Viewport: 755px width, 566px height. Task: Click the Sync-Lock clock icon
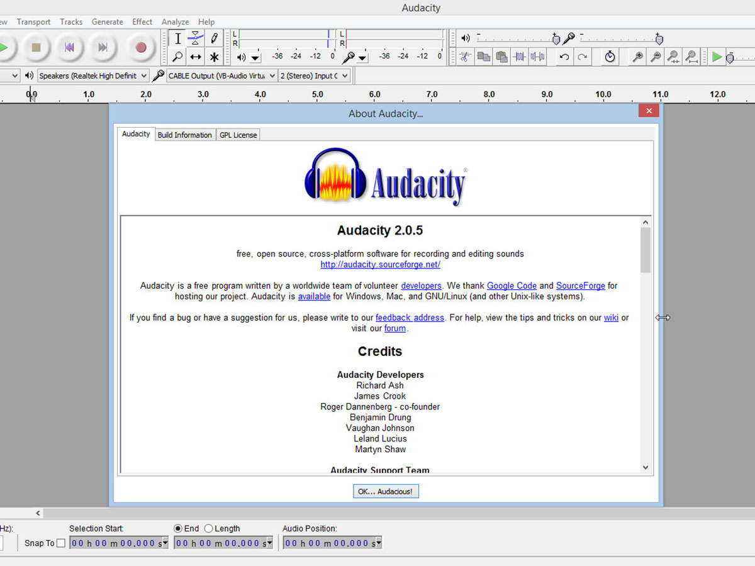(x=610, y=57)
